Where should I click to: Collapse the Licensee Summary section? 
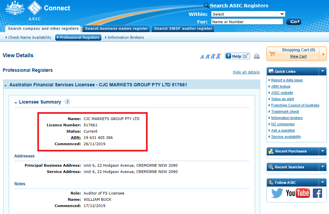[x=16, y=103]
